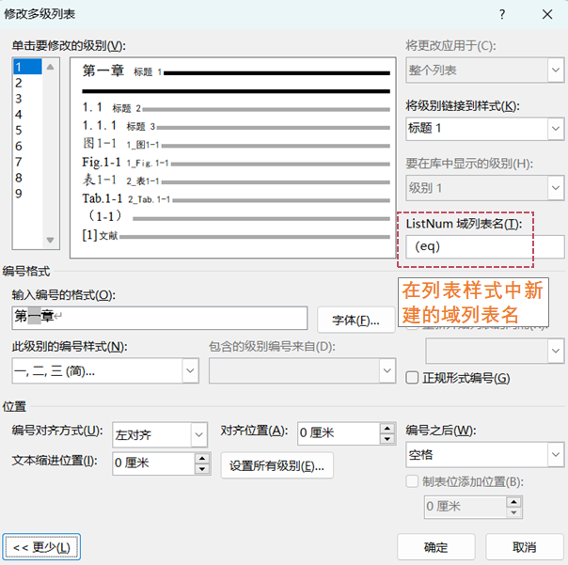Open 编号对齐方式 dropdown
Image resolution: width=568 pixels, height=565 pixels.
click(197, 434)
